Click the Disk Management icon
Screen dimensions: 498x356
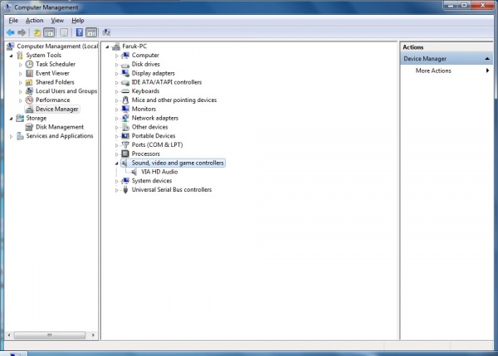pos(29,127)
